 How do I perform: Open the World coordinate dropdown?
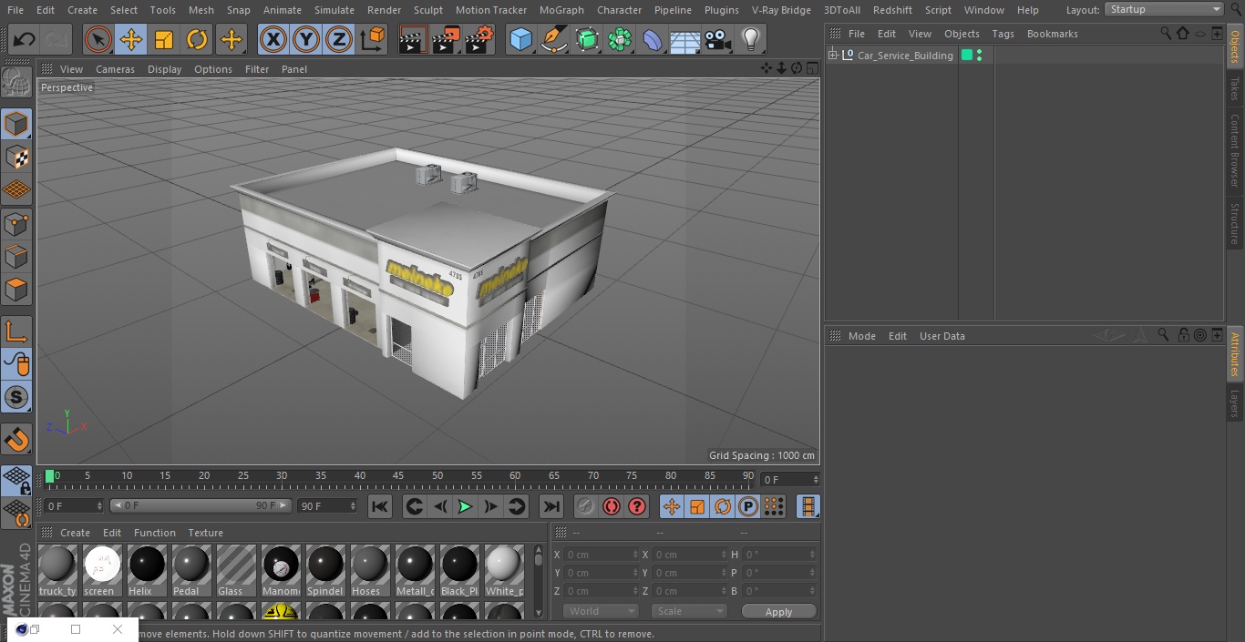pyautogui.click(x=600, y=611)
